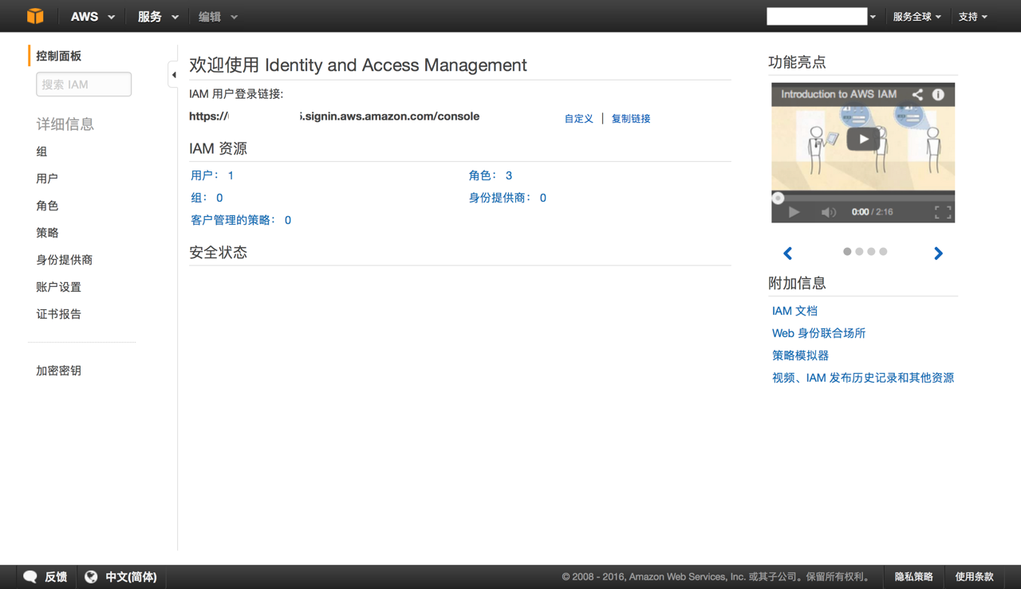Open the 支持 support menu

(972, 17)
